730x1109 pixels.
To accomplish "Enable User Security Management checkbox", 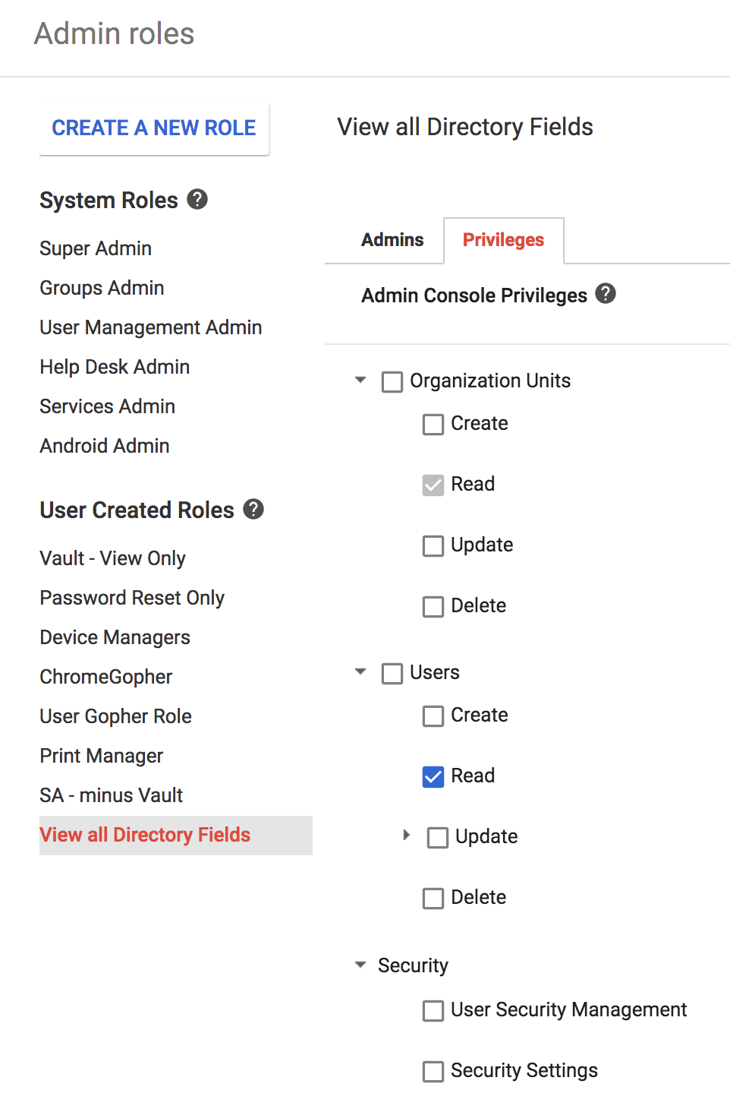I will pyautogui.click(x=433, y=1010).
